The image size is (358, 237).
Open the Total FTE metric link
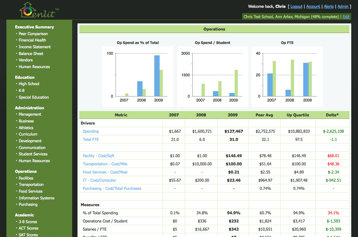(x=91, y=139)
